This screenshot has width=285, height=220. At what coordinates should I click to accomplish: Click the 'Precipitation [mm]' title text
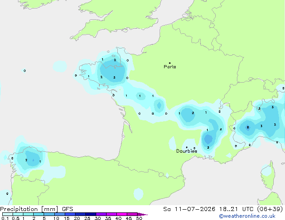coord(29,209)
